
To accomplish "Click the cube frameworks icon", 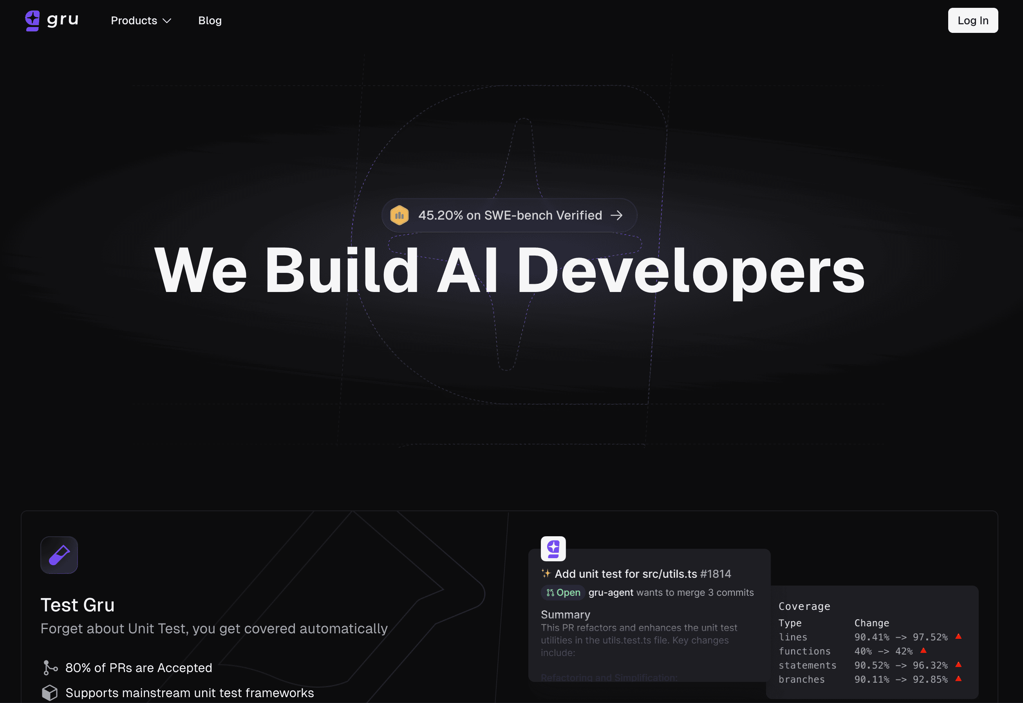I will (x=50, y=692).
